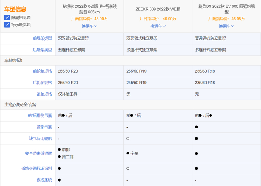Click ZEEKR's optional circle for 缺气保用轮胎

[x=128, y=138]
